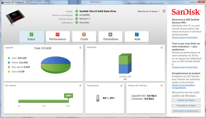
Task: Expand the Sélectionner le lecteur dropdown
Action: 149,11
